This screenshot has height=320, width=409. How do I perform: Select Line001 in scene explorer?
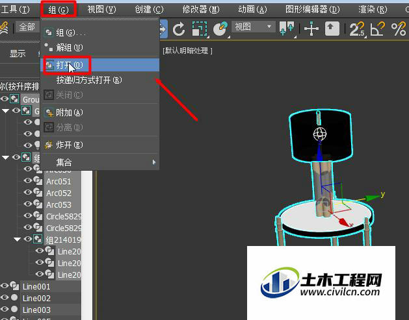(36, 287)
